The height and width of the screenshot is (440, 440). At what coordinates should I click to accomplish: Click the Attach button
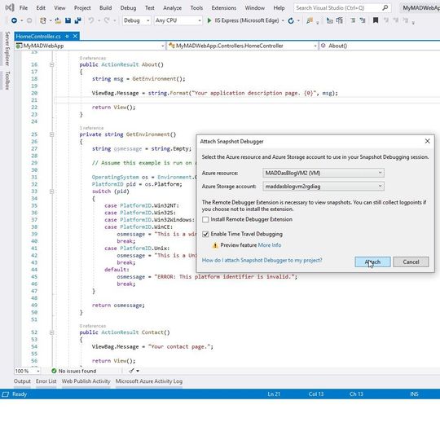pos(372,262)
